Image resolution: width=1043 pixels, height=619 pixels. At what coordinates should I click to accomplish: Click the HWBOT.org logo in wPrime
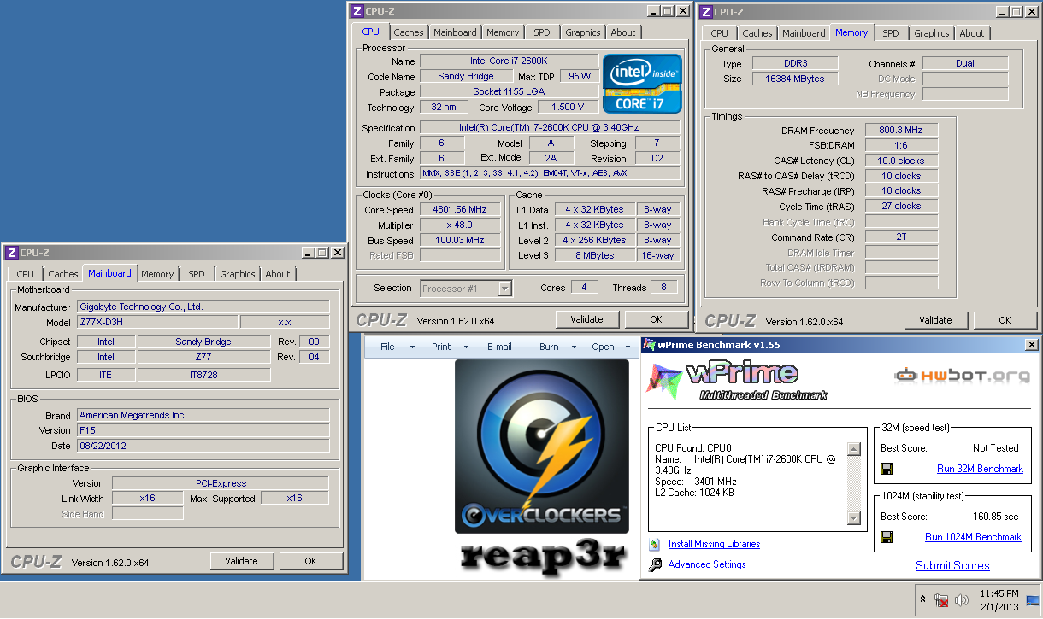pos(962,375)
